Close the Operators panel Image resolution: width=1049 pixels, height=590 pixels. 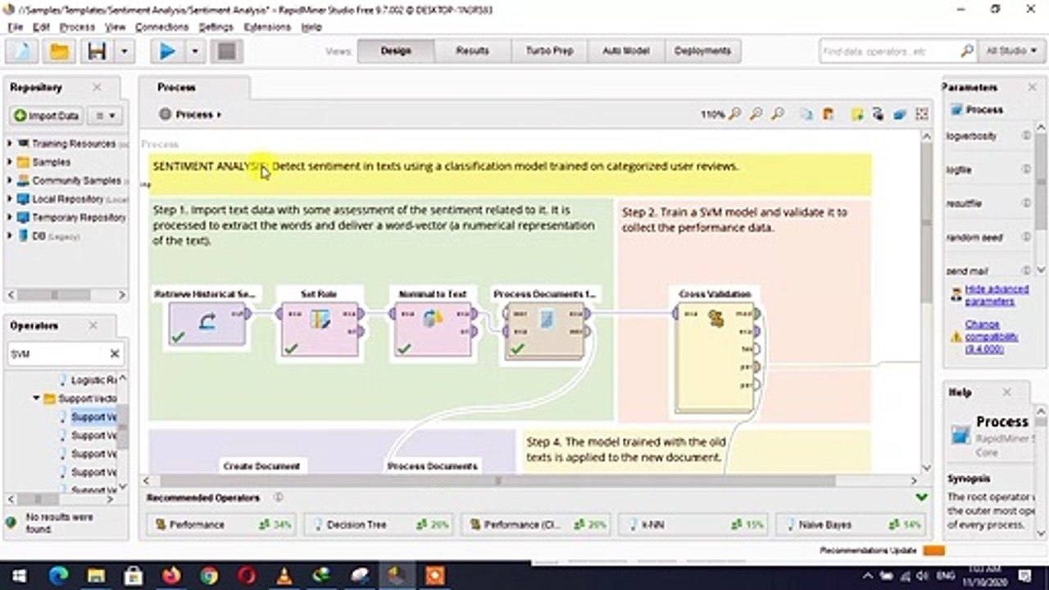(x=92, y=325)
